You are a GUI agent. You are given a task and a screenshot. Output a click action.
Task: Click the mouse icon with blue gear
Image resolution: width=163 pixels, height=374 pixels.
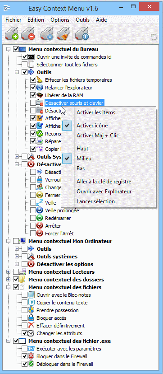point(47,34)
